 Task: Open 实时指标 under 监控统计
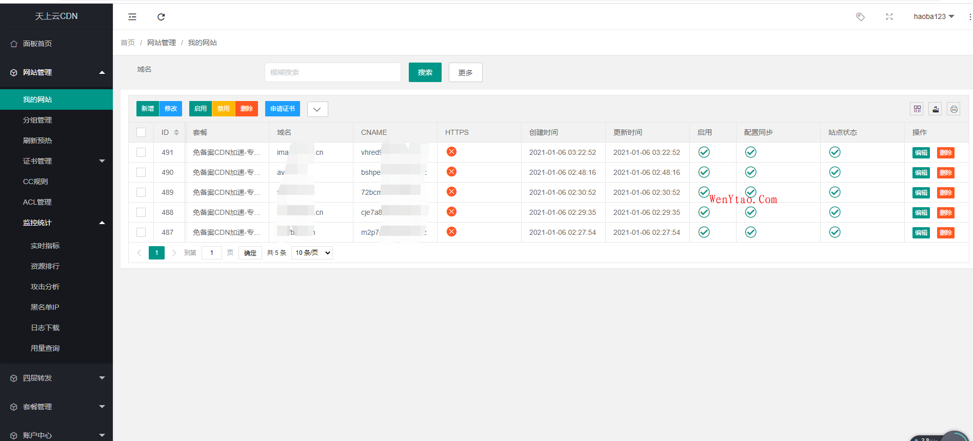[56, 246]
